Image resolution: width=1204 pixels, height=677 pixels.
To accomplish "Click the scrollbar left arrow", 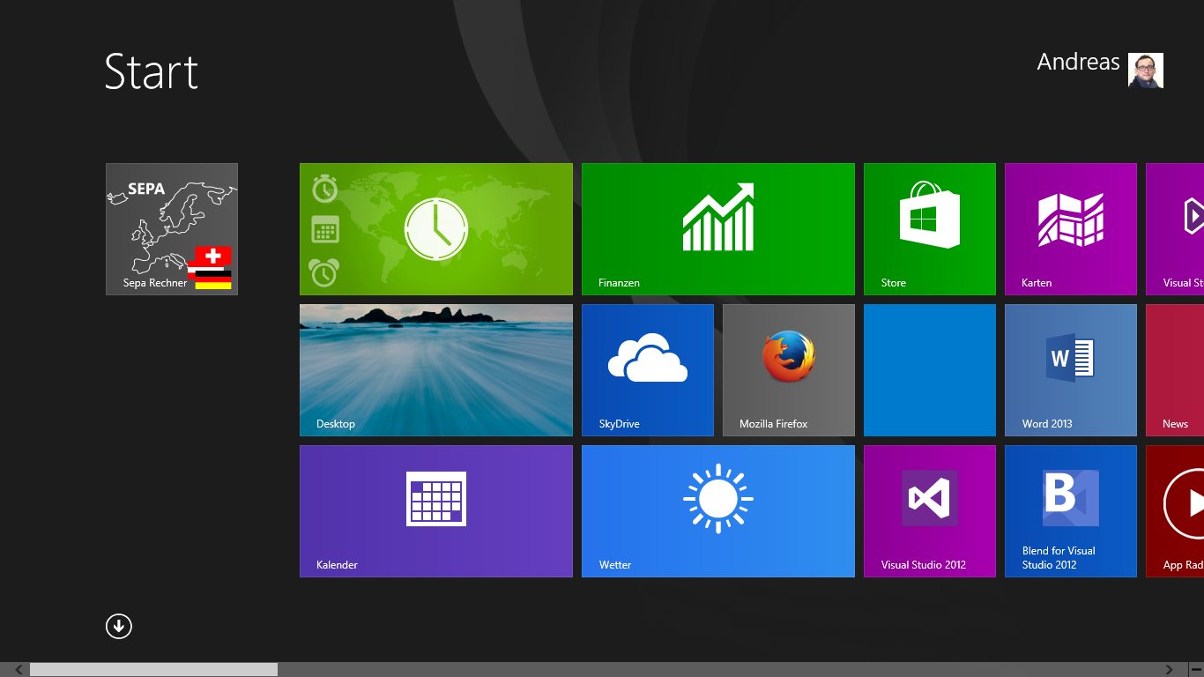I will tap(19, 670).
